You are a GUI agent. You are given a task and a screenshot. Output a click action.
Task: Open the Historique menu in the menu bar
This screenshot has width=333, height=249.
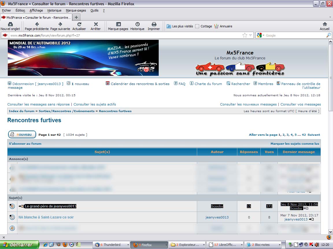[54, 10]
